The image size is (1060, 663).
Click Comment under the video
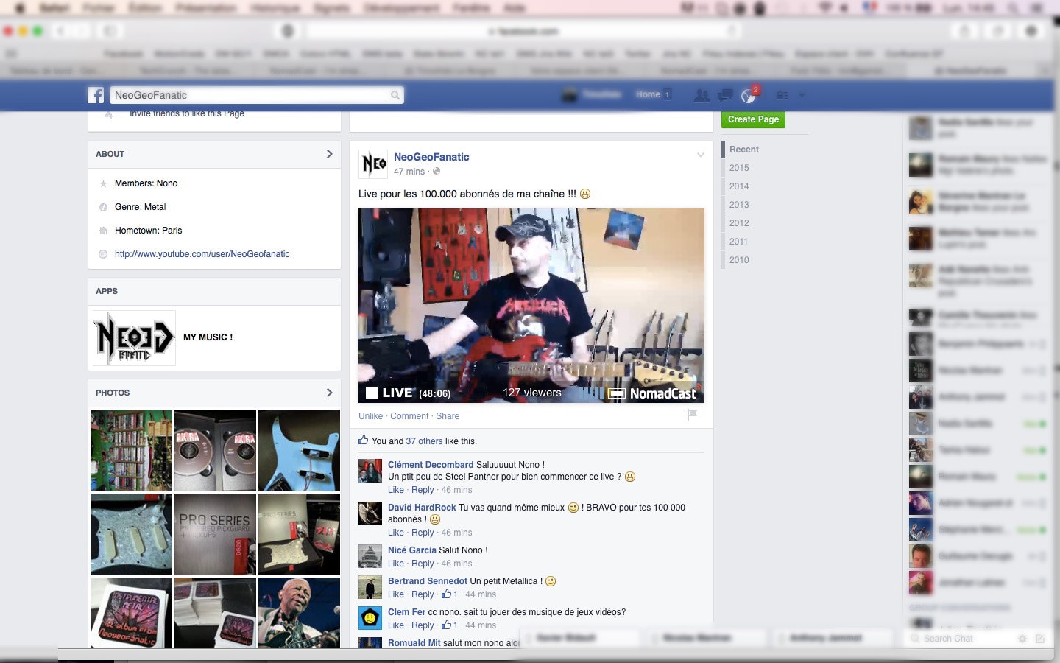point(409,416)
